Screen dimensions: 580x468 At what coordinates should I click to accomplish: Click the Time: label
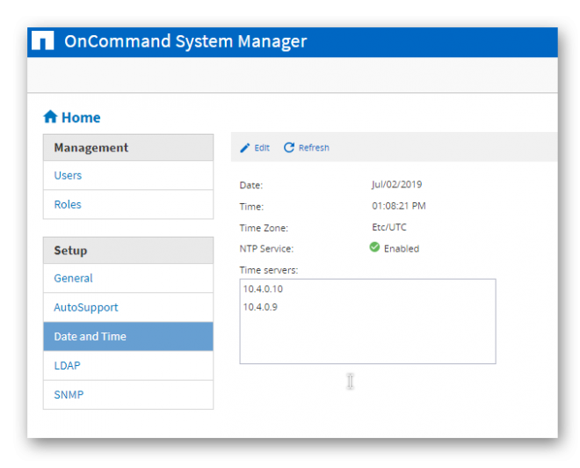251,207
